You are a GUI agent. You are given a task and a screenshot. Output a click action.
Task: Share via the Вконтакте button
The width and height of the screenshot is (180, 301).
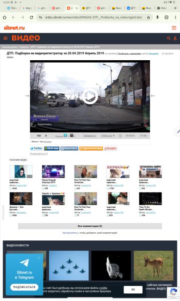69,148
